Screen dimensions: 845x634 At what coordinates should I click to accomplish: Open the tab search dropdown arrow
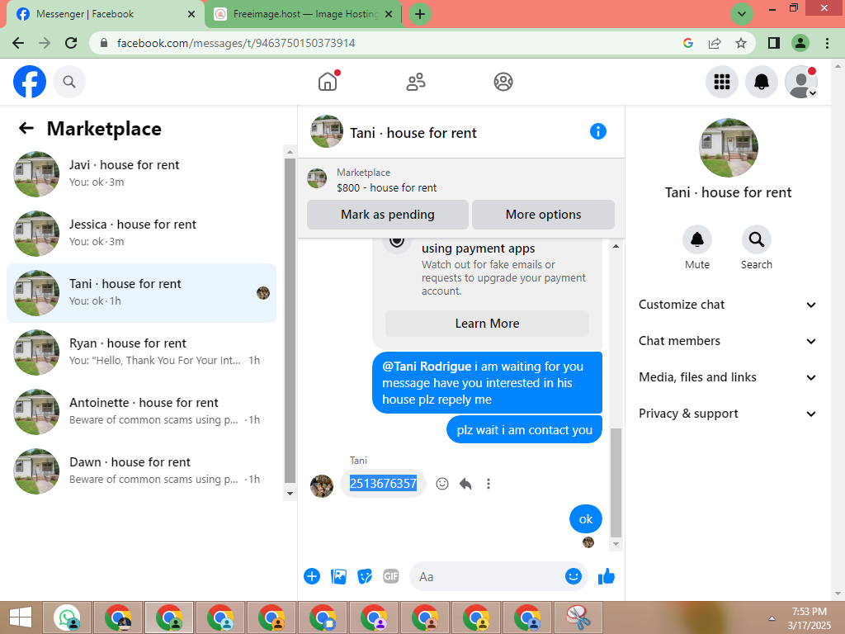coord(742,14)
